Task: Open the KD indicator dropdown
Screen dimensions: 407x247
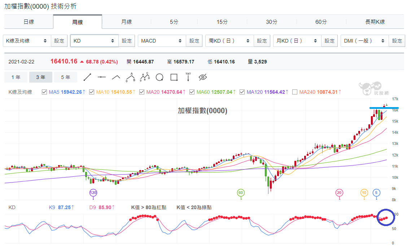Action: tap(95, 41)
